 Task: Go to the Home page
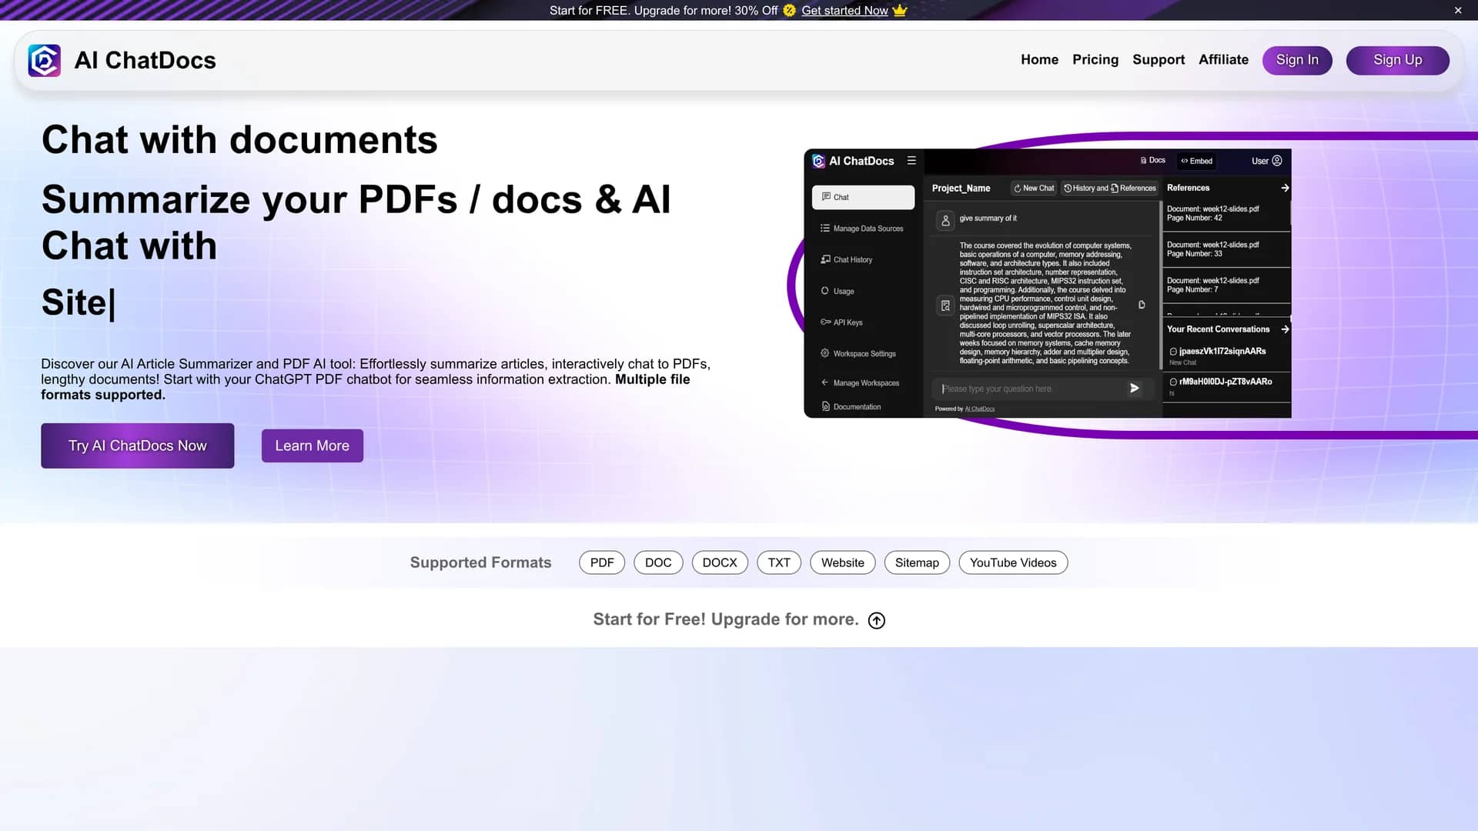pyautogui.click(x=1039, y=59)
